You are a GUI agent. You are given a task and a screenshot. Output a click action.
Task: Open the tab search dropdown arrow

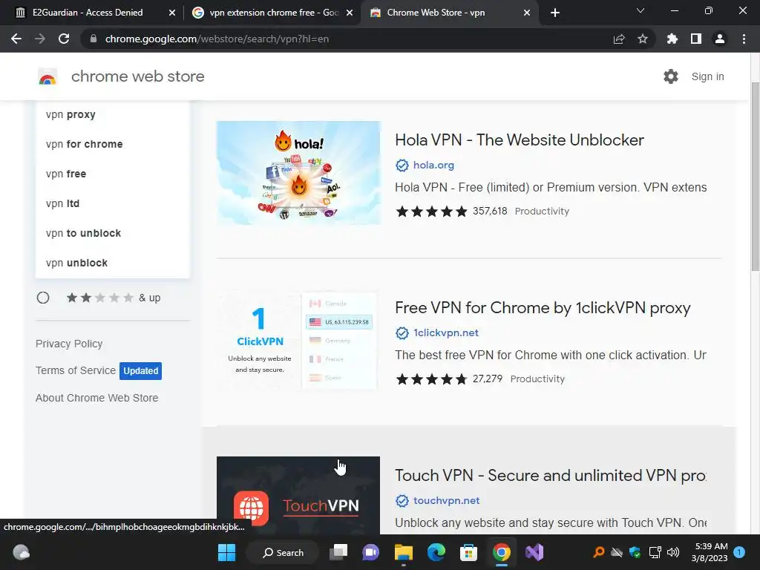click(x=641, y=10)
